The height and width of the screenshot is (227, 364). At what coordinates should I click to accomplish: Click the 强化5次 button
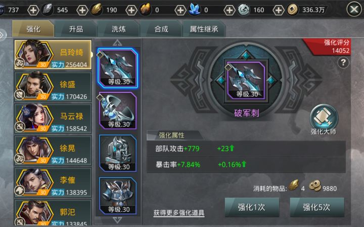pyautogui.click(x=317, y=207)
